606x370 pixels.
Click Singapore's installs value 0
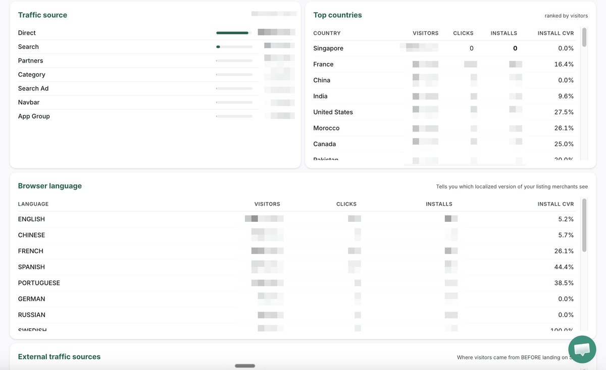point(515,48)
